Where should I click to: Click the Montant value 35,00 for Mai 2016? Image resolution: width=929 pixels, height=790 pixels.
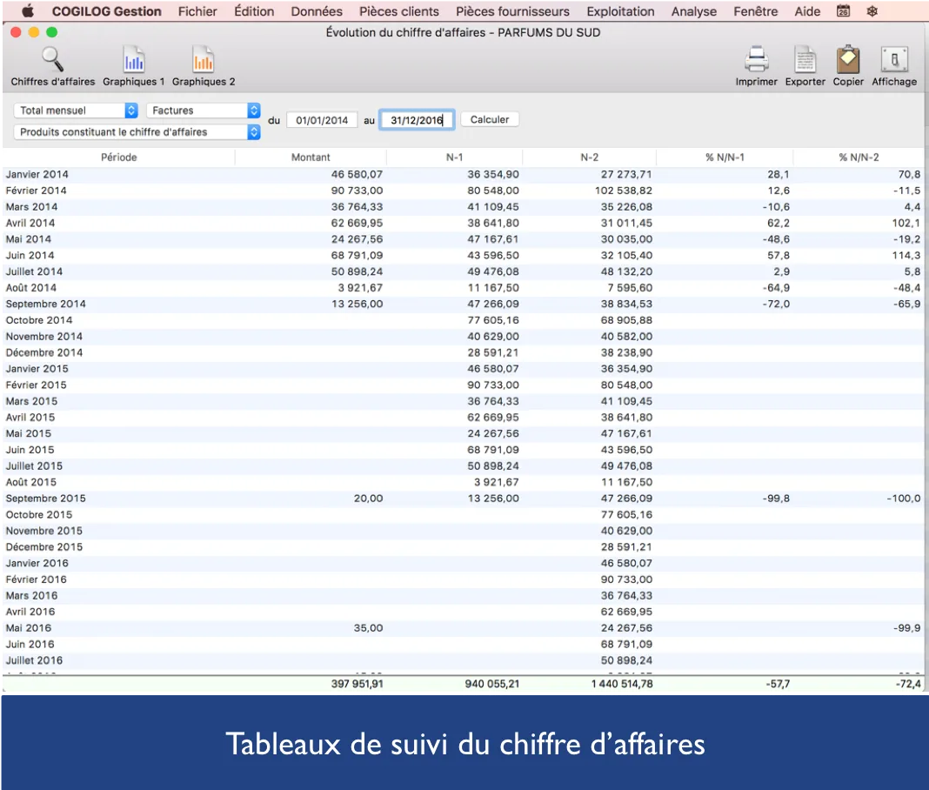[368, 628]
